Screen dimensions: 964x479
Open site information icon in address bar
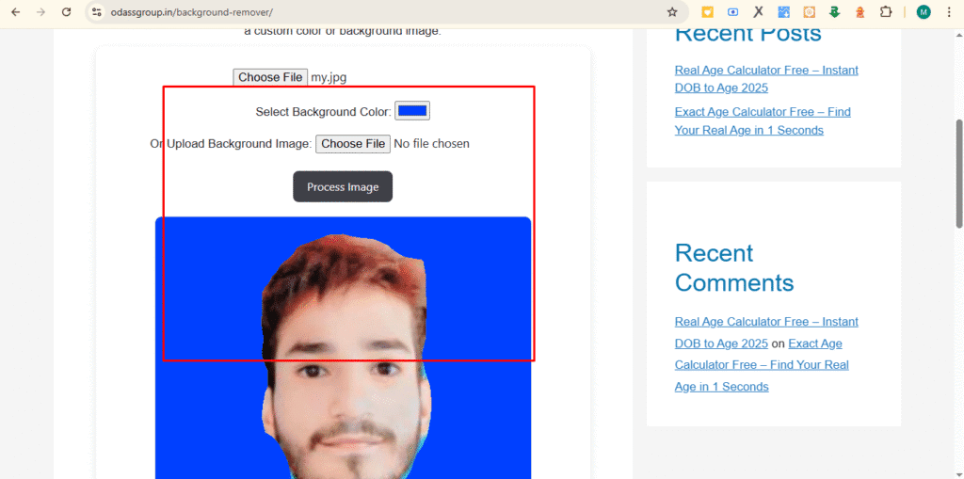point(96,12)
